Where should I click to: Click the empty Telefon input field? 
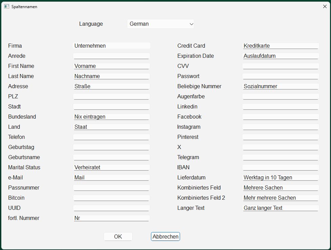[111, 137]
